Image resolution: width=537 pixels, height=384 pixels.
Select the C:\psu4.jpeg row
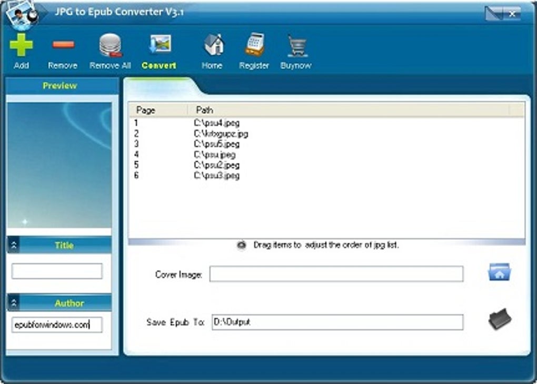click(x=216, y=123)
